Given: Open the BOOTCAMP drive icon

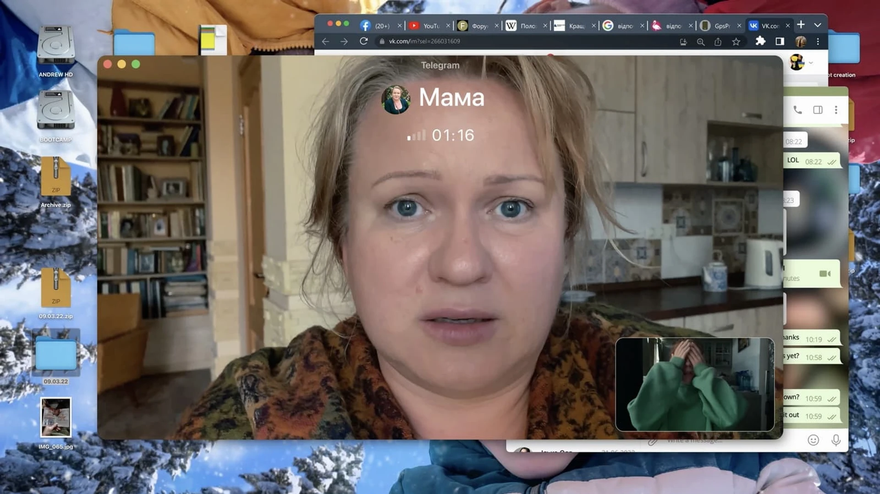Looking at the screenshot, I should coord(55,111).
